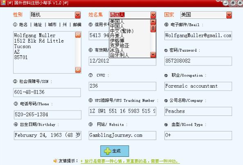This screenshot has height=165, width=243.
Task: Click the dropdown list scroll down arrow
Action: [153, 54]
